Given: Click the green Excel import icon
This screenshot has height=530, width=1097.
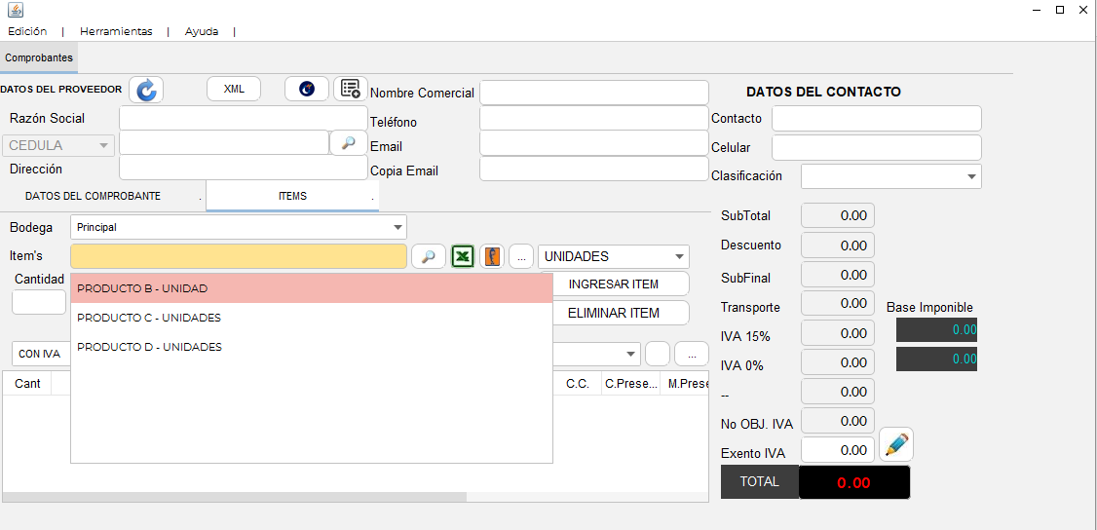Looking at the screenshot, I should pos(463,256).
